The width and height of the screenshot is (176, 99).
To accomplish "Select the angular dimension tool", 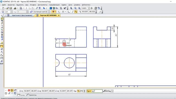I will (2, 55).
